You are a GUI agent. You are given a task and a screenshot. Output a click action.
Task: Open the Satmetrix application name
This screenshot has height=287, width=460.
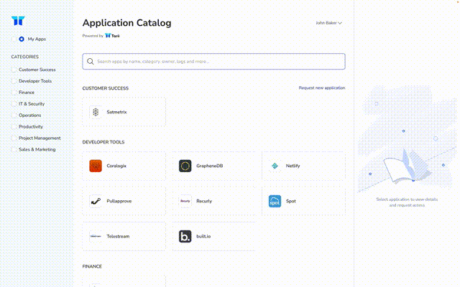coord(116,112)
